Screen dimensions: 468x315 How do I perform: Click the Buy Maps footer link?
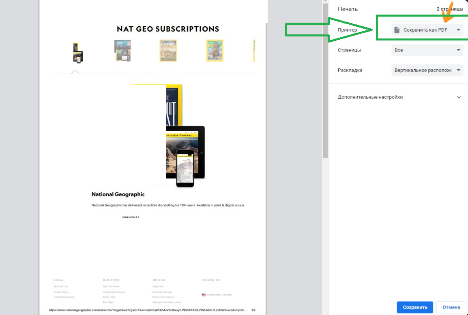click(x=108, y=302)
